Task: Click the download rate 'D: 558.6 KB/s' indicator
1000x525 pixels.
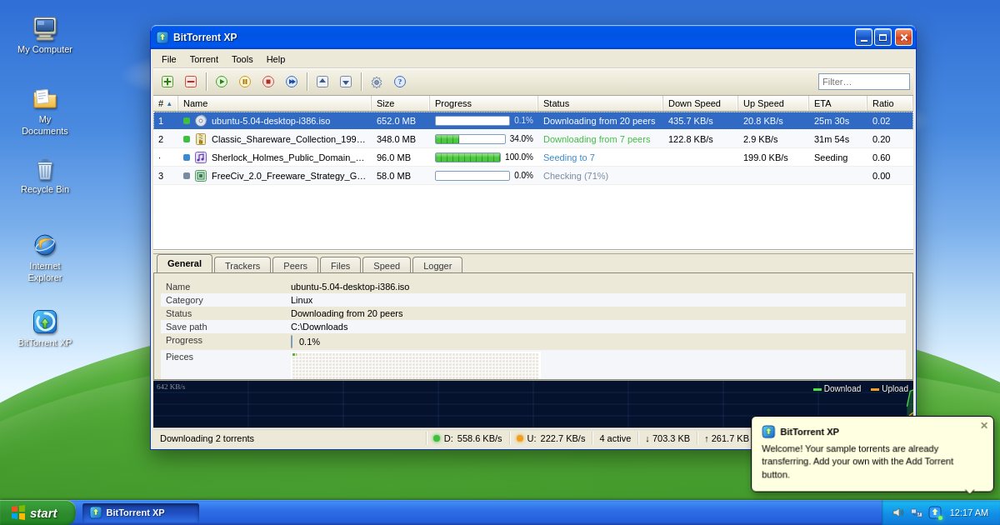Action: coord(467,438)
